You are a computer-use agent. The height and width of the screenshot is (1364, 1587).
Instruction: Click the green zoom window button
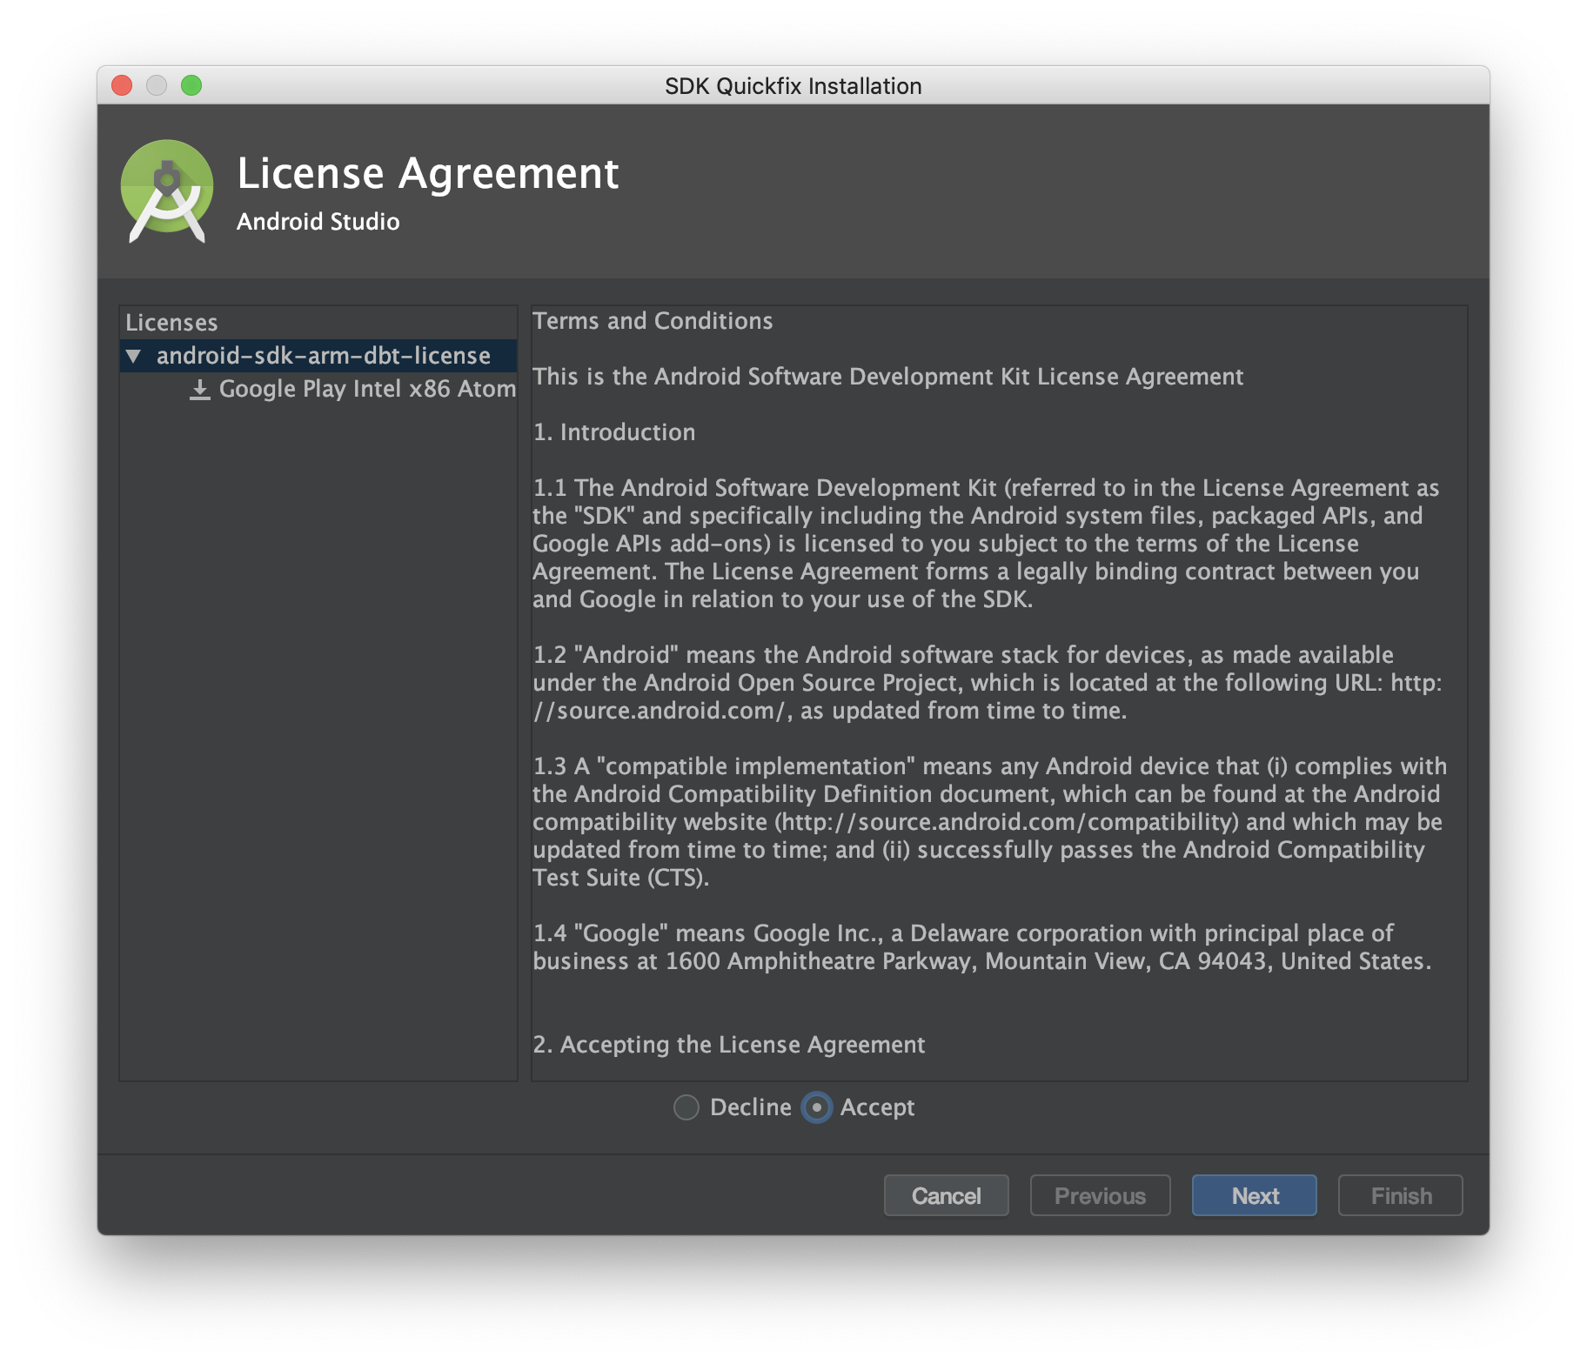point(191,85)
